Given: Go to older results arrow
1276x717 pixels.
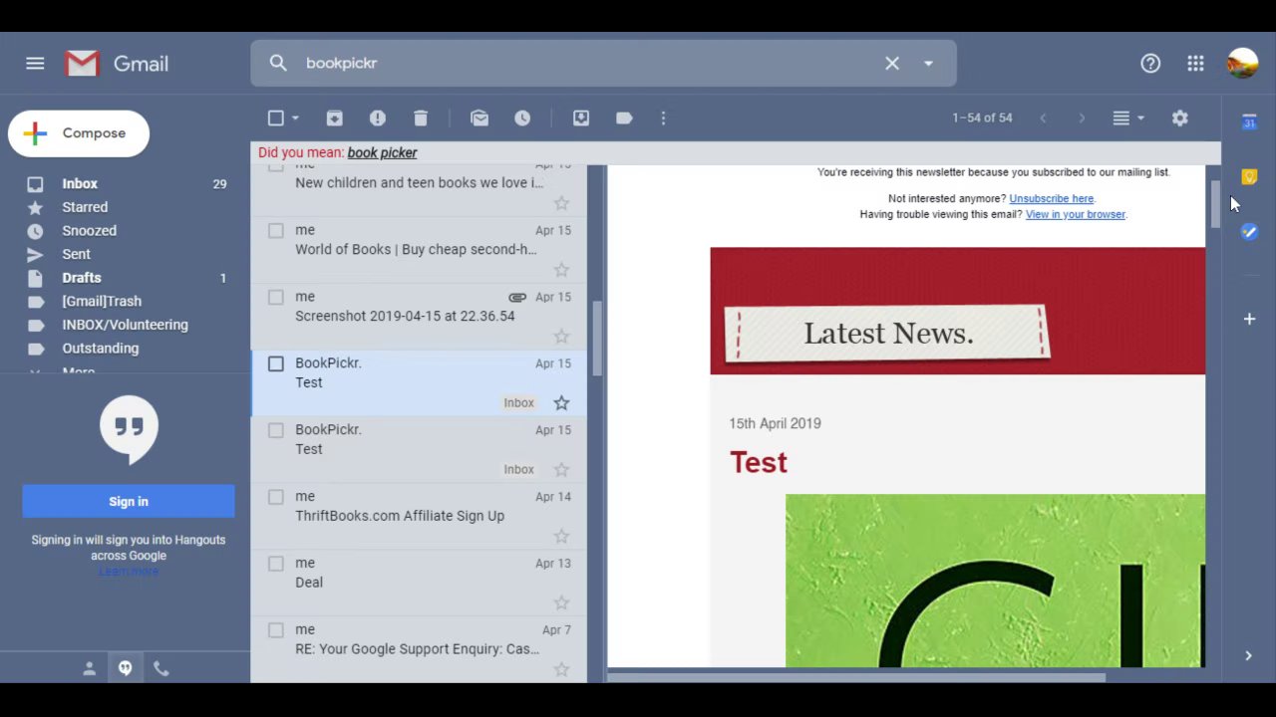Looking at the screenshot, I should (x=1082, y=118).
